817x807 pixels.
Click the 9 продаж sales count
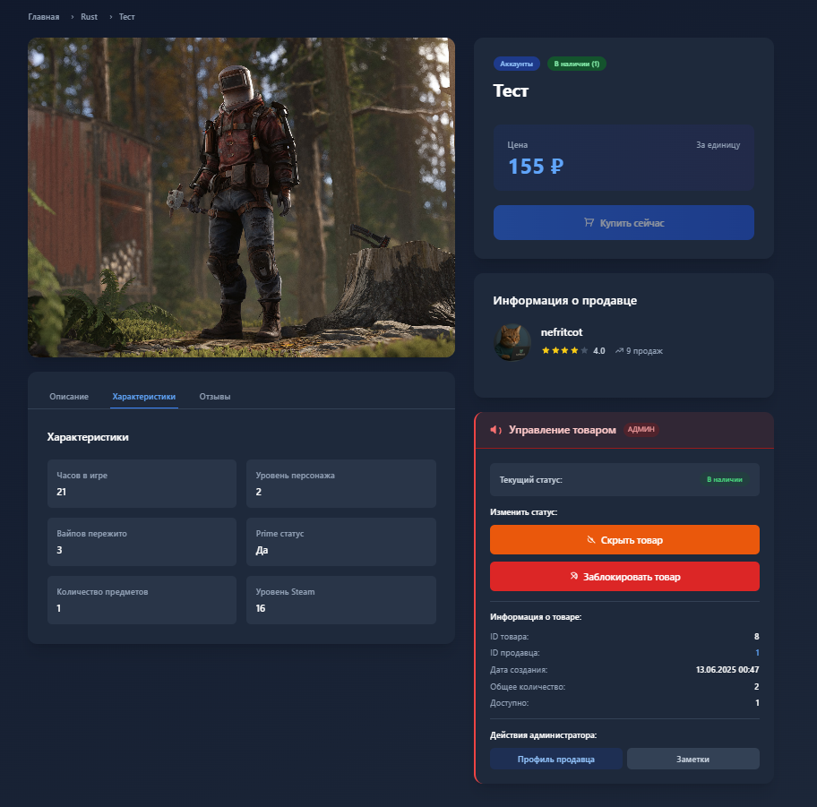tap(644, 351)
